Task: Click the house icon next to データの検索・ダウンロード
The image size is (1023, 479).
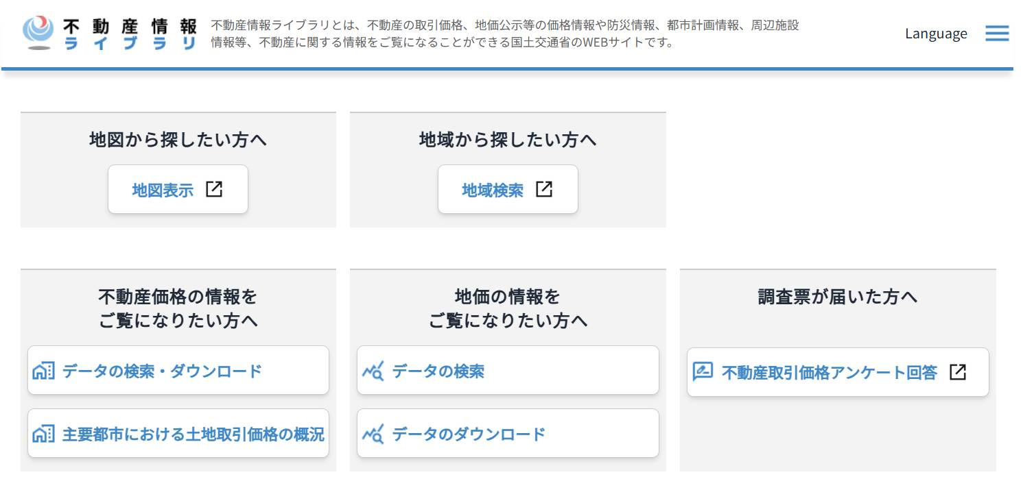Action: [x=43, y=370]
